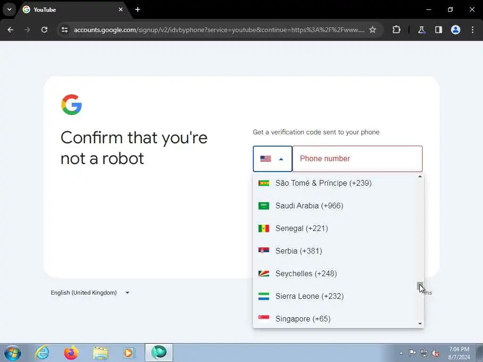This screenshot has width=483, height=362.
Task: Open the muted volume tray icon
Action: point(435,353)
